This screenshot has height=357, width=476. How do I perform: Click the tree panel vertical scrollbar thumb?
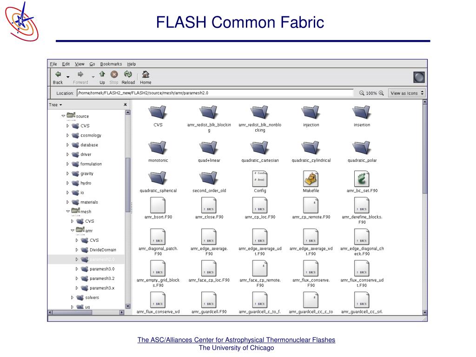pos(128,185)
